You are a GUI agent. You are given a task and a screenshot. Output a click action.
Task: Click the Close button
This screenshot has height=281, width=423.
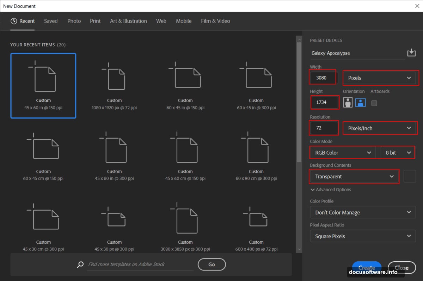click(x=401, y=267)
